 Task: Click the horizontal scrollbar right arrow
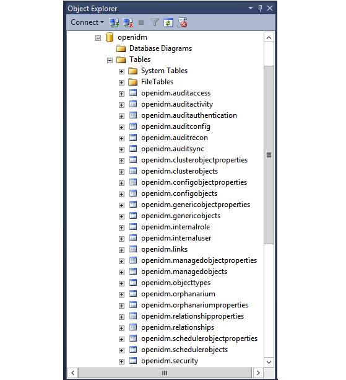[258, 373]
